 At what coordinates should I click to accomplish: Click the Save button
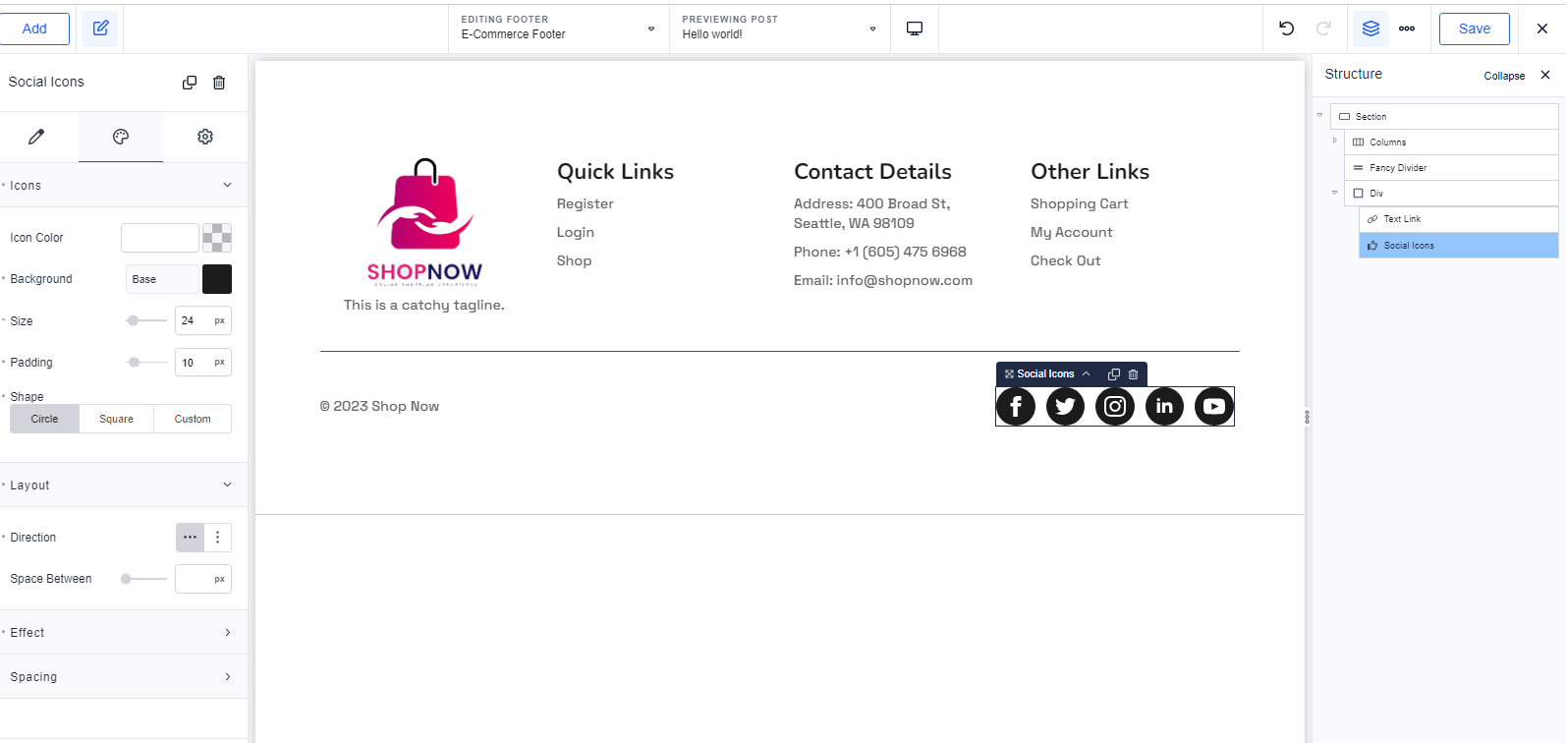coord(1474,29)
